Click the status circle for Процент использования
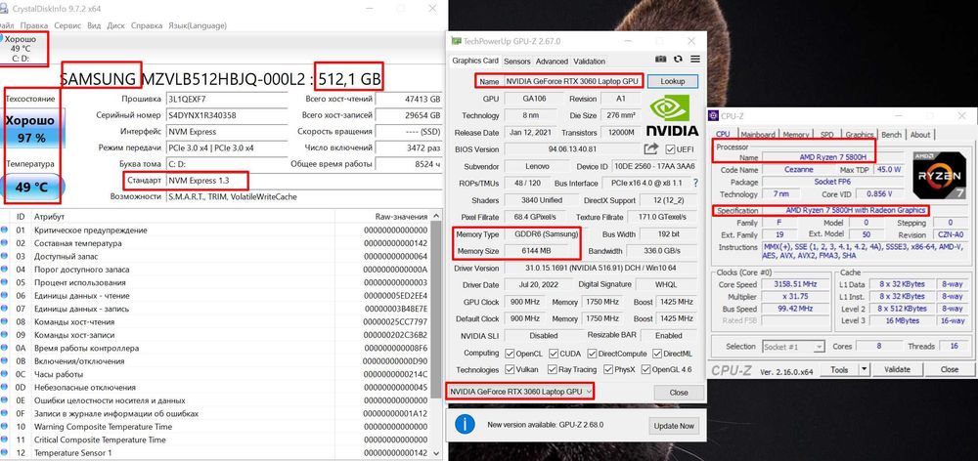The image size is (978, 461). (5, 282)
